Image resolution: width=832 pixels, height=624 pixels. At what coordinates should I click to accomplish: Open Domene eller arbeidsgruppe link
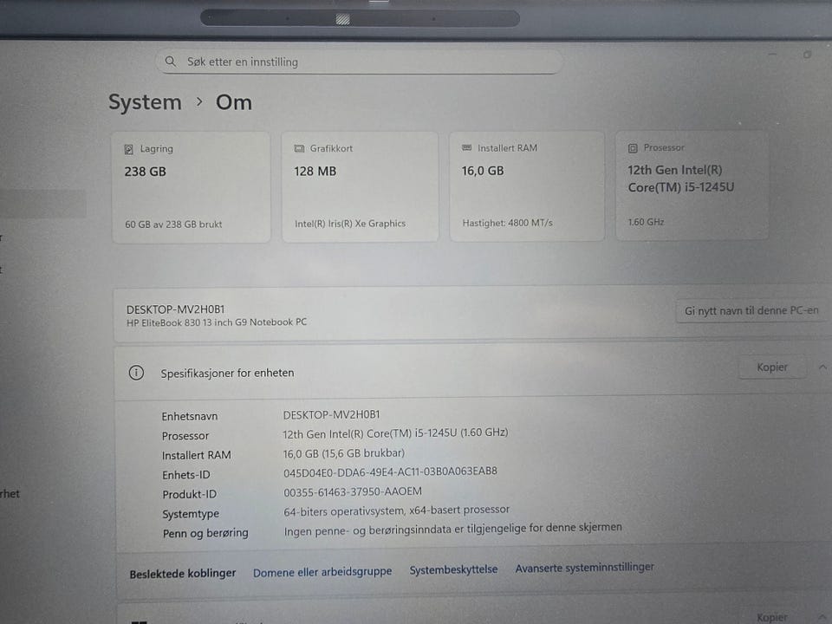click(322, 571)
